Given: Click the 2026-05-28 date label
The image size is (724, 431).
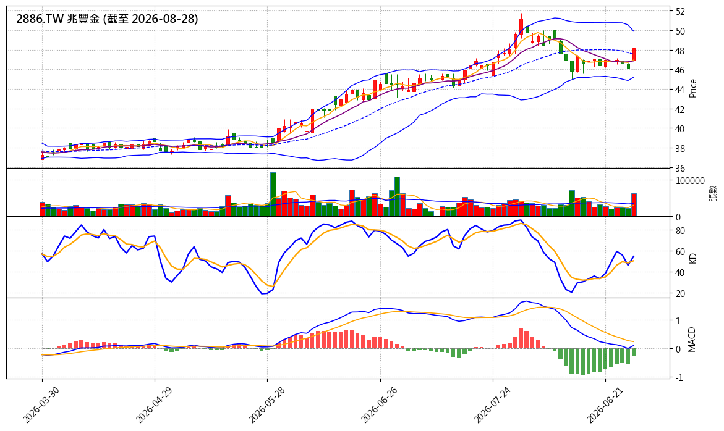Looking at the screenshot, I should tap(265, 404).
